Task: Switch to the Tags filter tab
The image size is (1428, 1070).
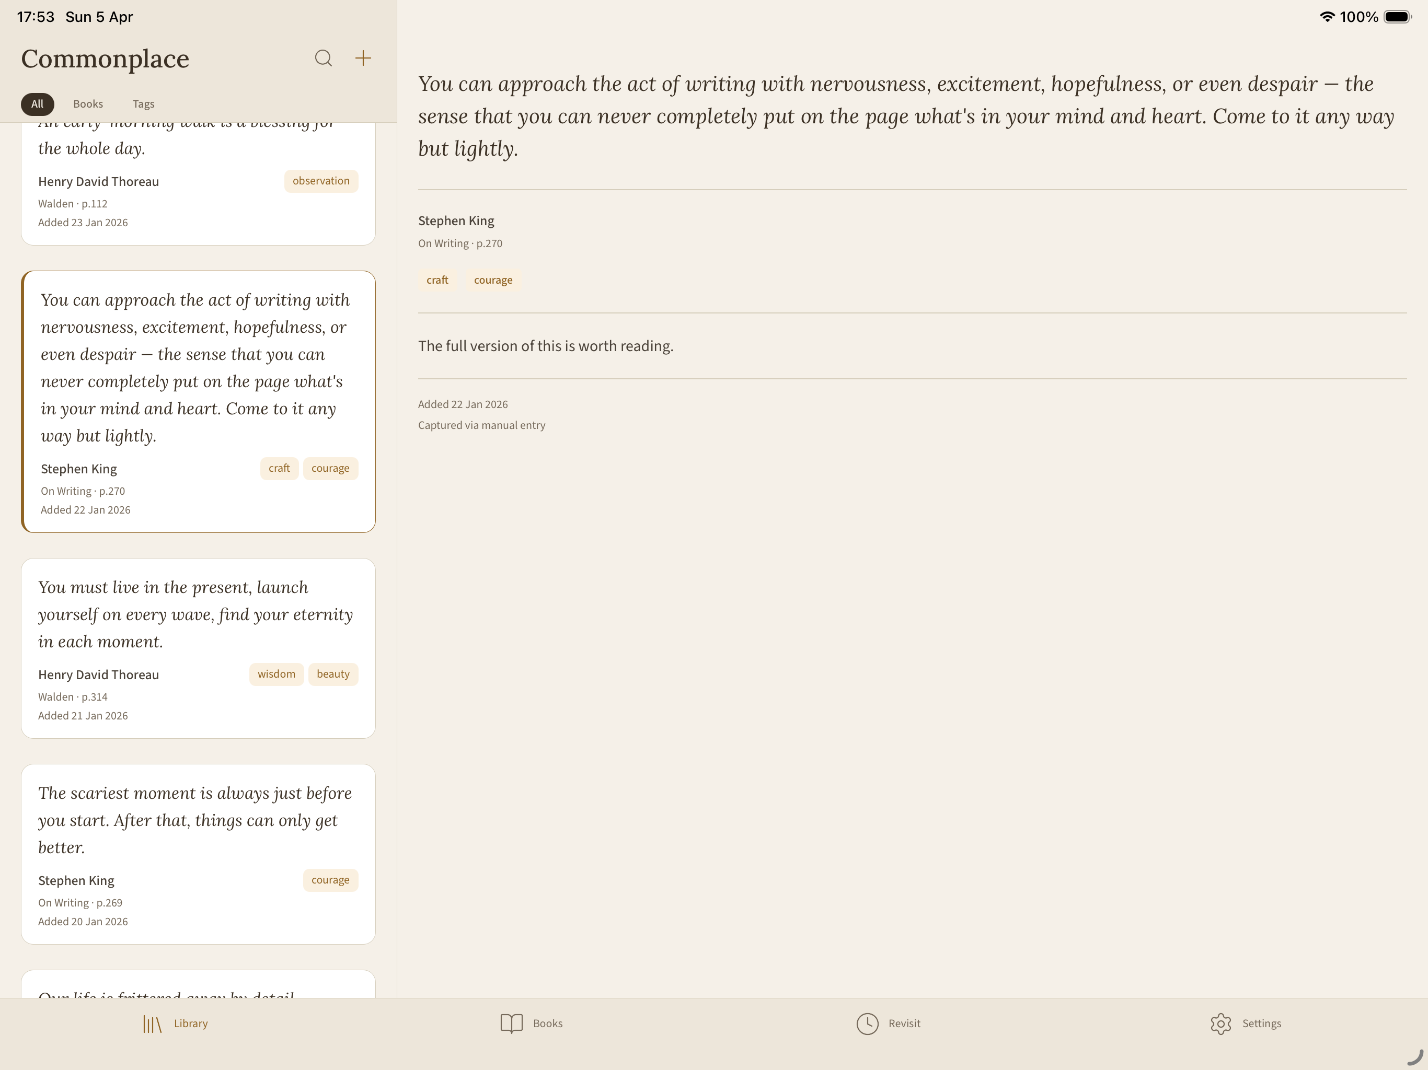Action: click(x=143, y=104)
